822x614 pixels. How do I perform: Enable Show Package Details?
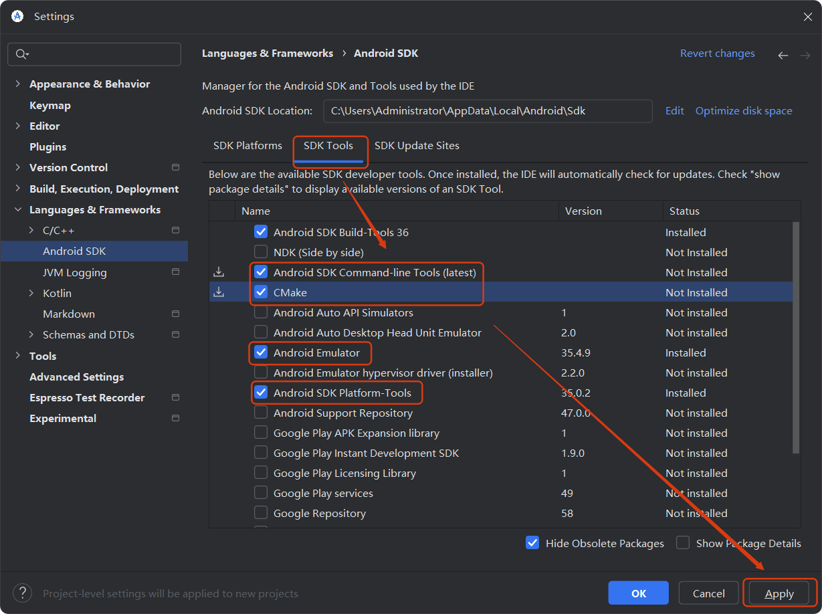coord(683,543)
